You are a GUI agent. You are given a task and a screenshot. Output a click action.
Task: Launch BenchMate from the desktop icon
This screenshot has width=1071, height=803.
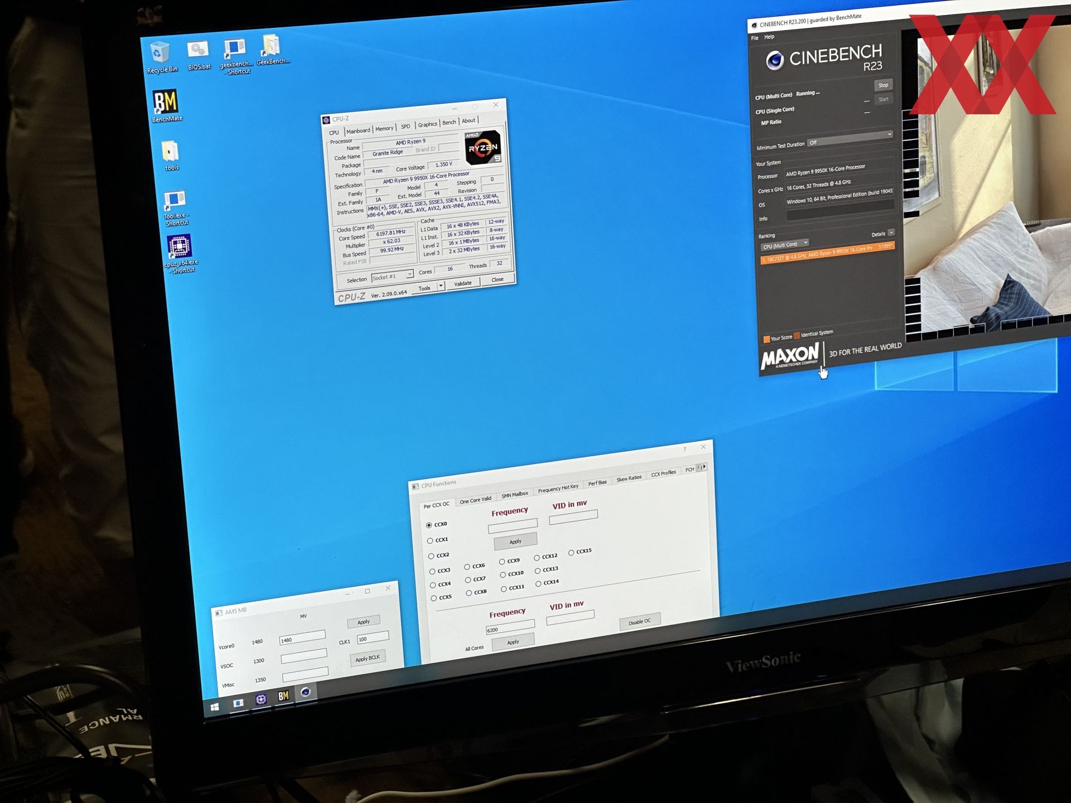pyautogui.click(x=166, y=106)
